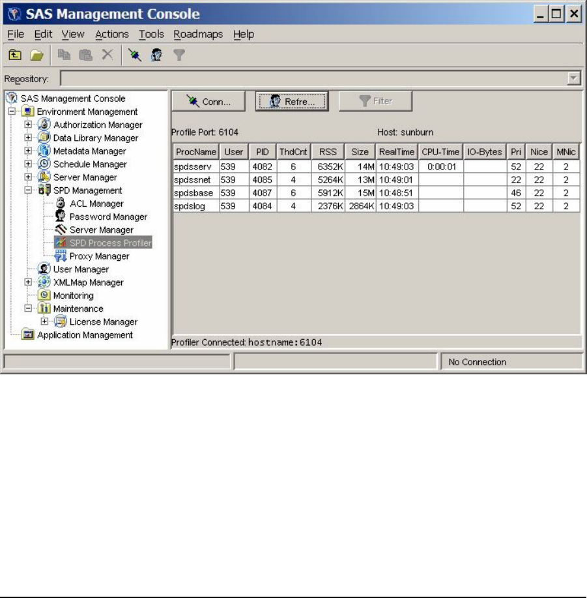Click the copy toolbar icon
The height and width of the screenshot is (598, 587).
tap(64, 55)
